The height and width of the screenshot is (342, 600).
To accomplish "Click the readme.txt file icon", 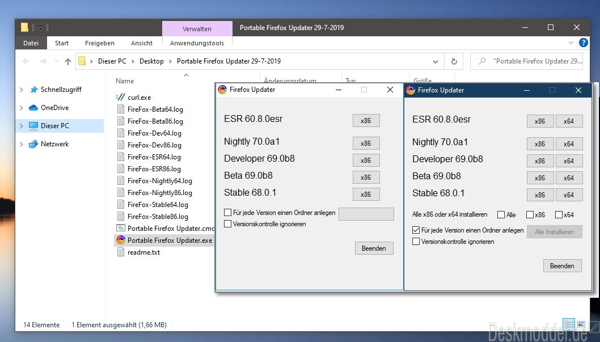I will coord(121,252).
